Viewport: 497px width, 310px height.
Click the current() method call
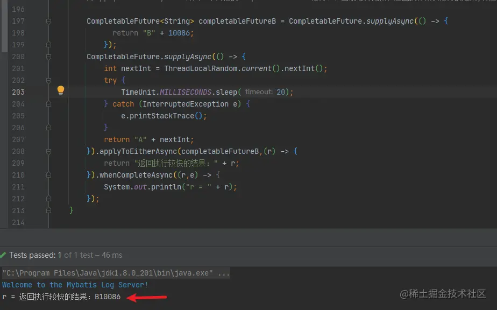point(260,68)
